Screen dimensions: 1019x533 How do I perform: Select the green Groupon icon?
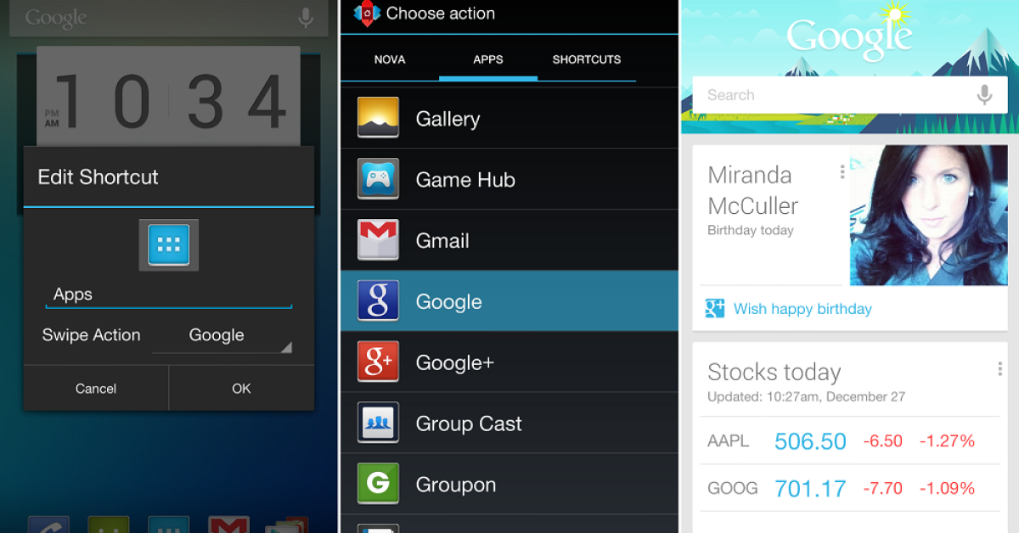tap(378, 484)
